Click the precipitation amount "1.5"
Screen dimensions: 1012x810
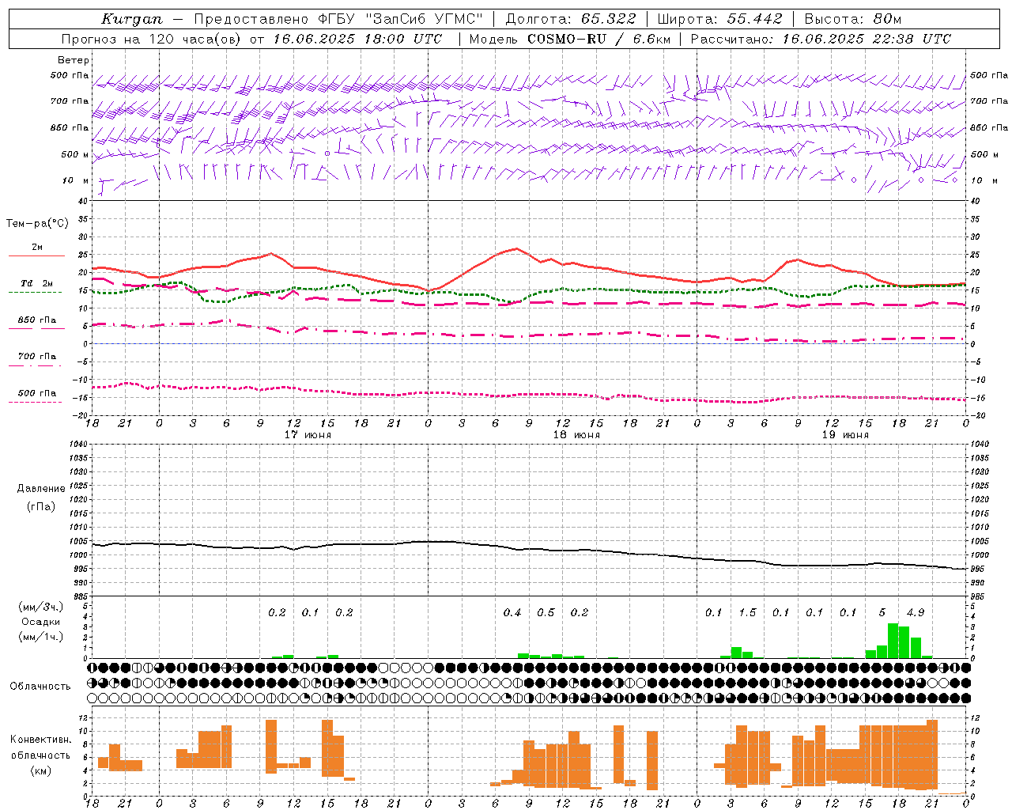(747, 613)
